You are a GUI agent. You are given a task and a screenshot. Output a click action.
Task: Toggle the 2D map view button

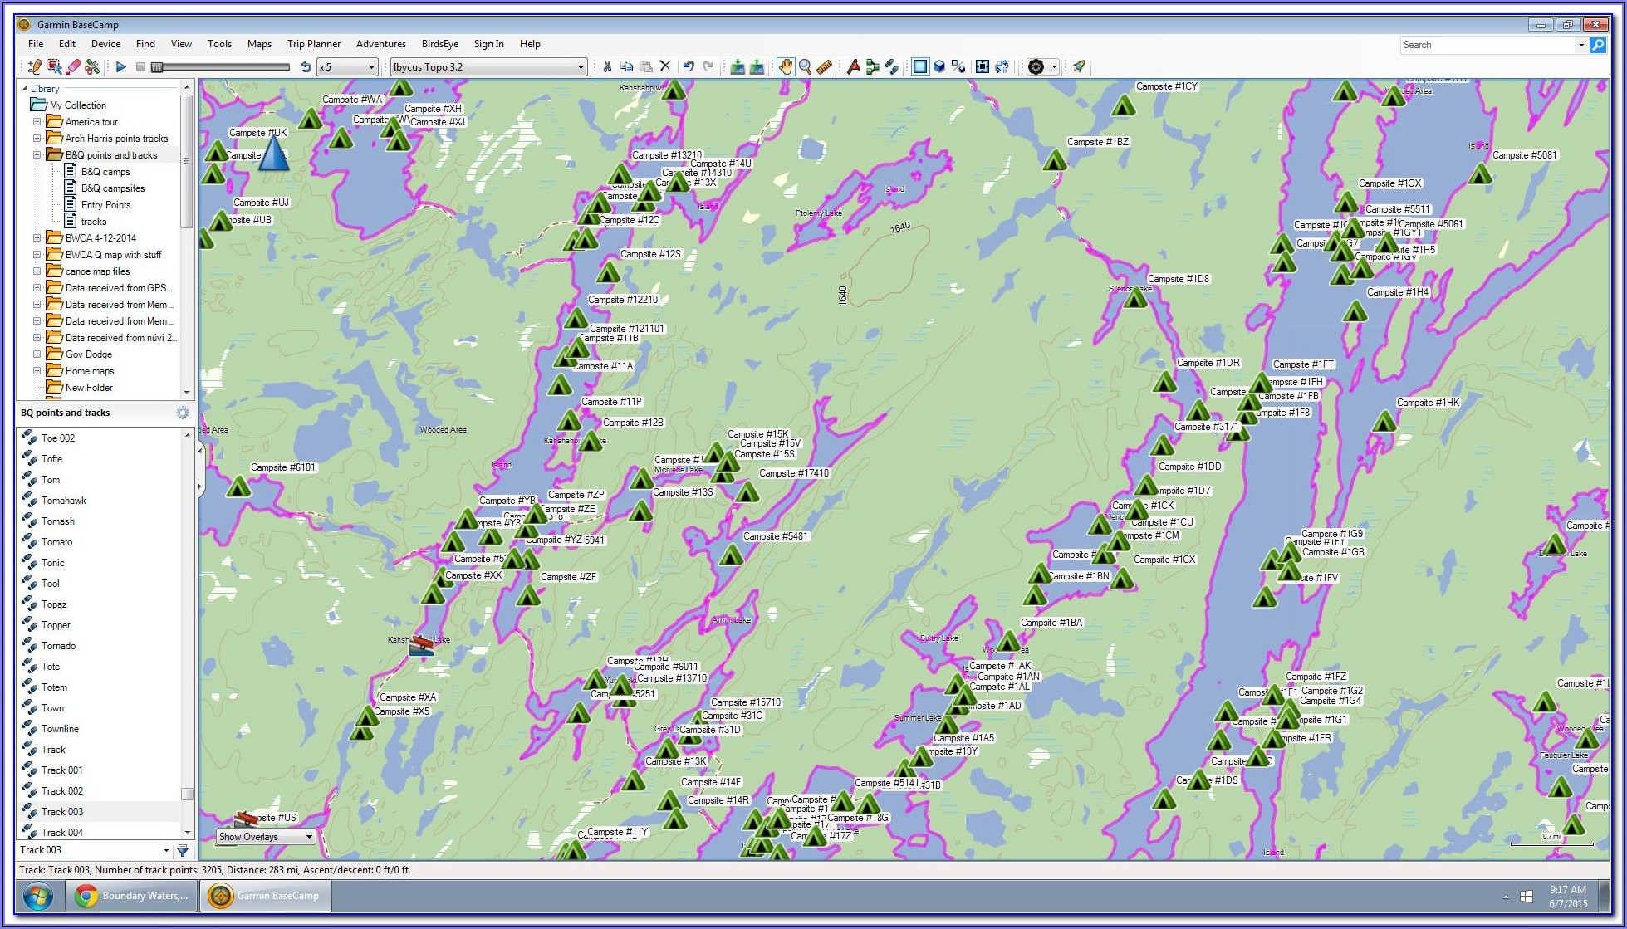coord(920,67)
